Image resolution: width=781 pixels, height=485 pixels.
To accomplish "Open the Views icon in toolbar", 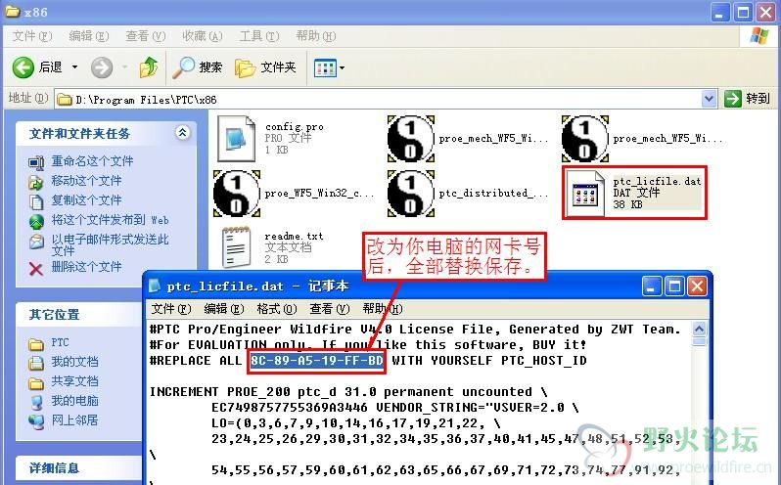I will [325, 67].
